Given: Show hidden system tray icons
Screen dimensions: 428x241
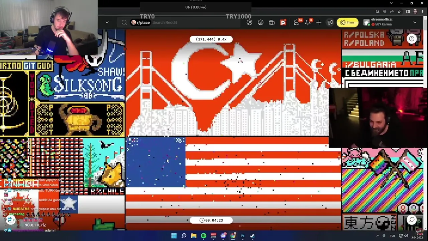Looking at the screenshot, I should tap(378, 236).
